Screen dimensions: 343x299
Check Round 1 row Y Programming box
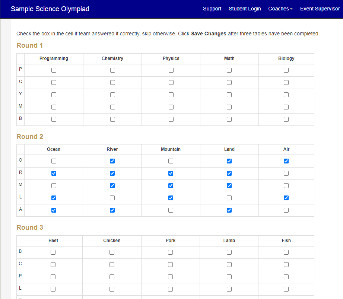(54, 95)
